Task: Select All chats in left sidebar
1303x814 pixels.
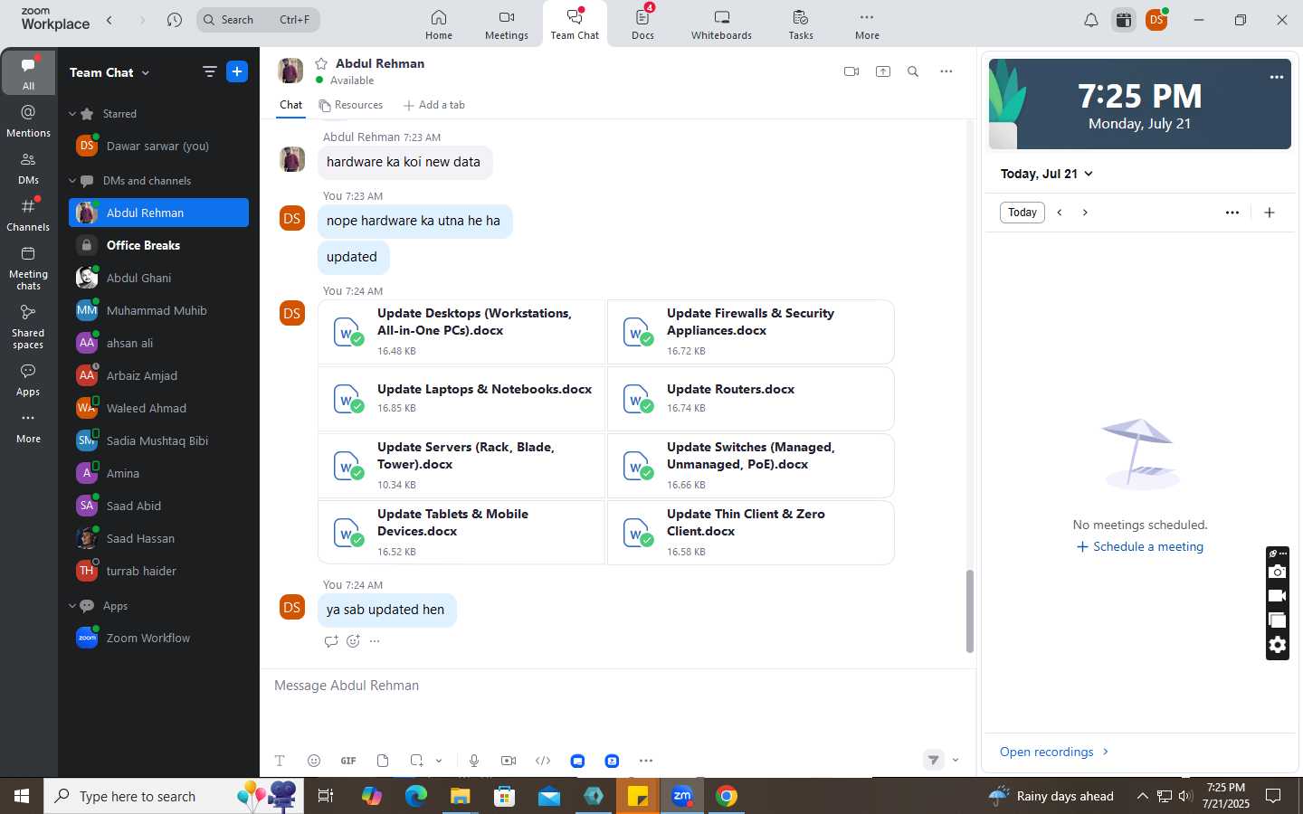Action: pyautogui.click(x=28, y=72)
